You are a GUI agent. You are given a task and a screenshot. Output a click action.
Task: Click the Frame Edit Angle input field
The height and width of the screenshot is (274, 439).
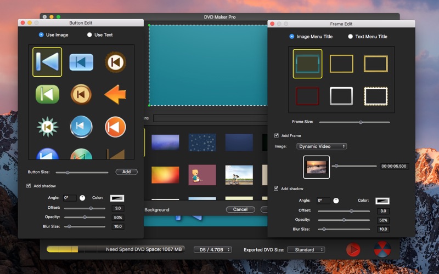(323, 201)
